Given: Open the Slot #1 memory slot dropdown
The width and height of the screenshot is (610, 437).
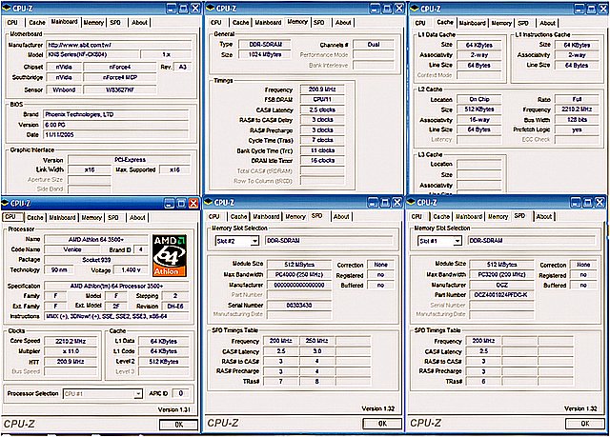Looking at the screenshot, I should point(457,241).
